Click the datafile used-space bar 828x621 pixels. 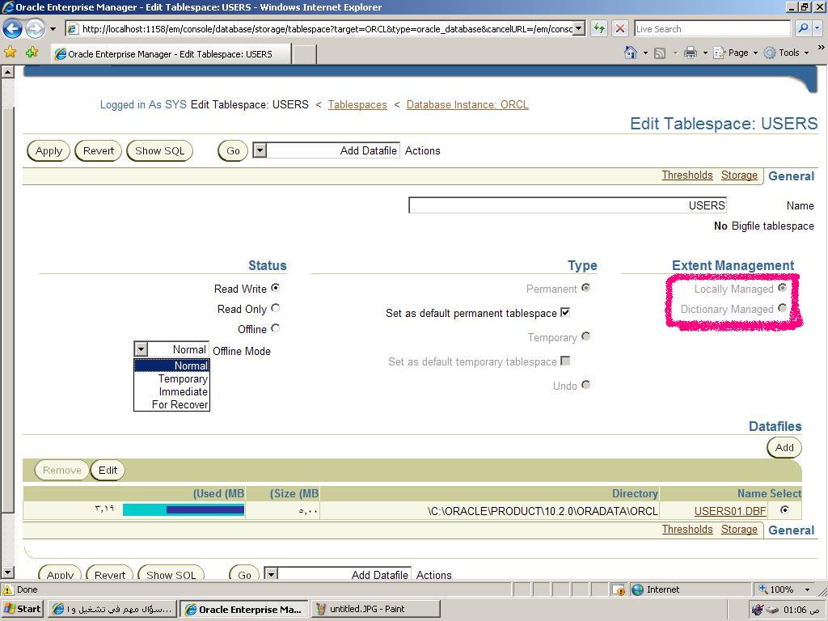point(184,509)
